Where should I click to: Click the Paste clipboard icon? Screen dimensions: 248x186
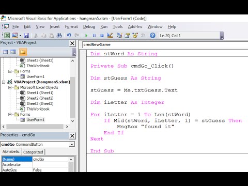click(x=51, y=36)
